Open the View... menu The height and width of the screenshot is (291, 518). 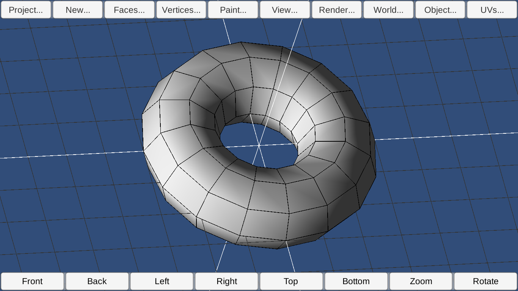285,10
